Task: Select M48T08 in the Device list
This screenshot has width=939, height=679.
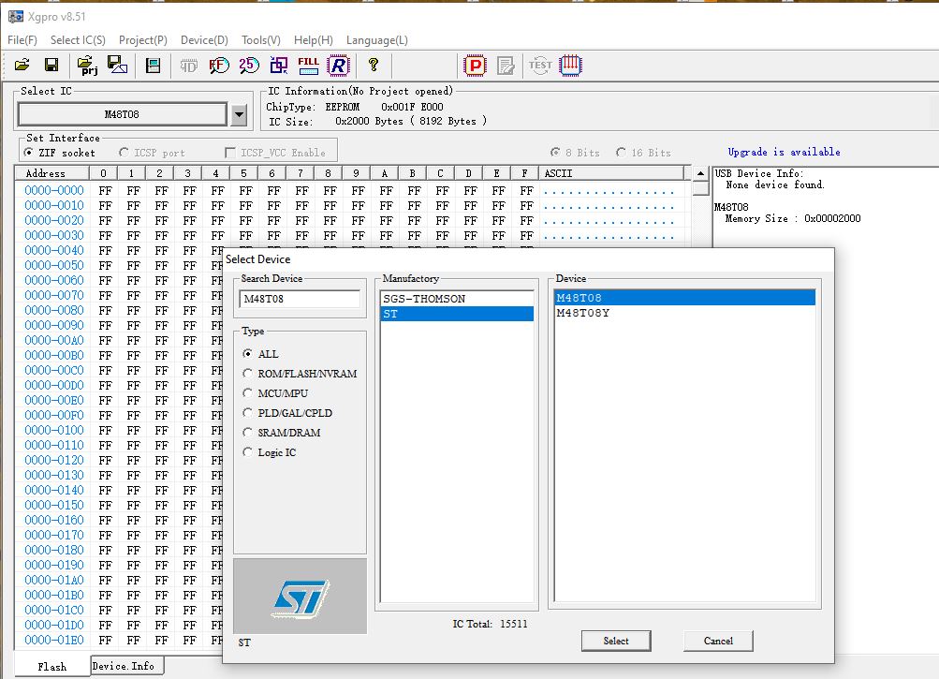Action: pyautogui.click(x=684, y=298)
